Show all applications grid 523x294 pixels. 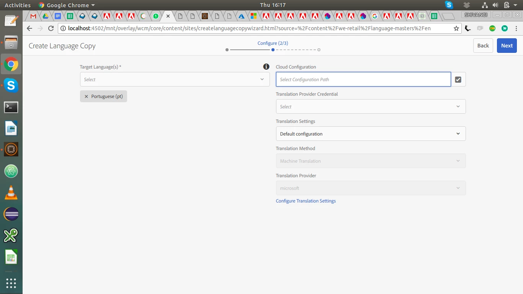click(x=11, y=283)
